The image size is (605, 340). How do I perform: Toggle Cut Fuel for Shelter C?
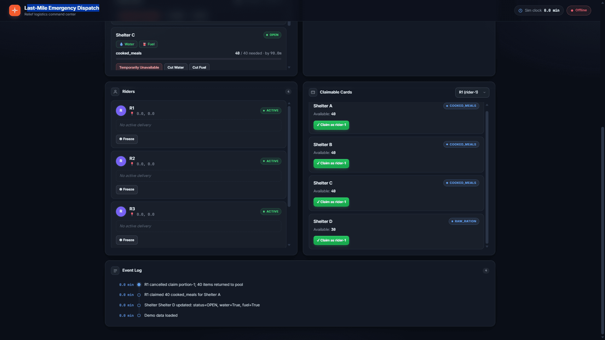point(199,67)
